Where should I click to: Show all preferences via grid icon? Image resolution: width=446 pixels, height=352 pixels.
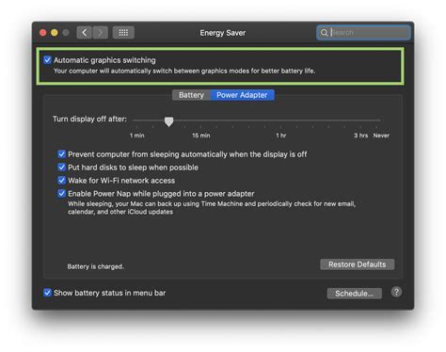(123, 32)
